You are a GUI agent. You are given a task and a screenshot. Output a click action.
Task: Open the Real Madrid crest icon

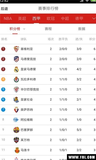click(16, 69)
